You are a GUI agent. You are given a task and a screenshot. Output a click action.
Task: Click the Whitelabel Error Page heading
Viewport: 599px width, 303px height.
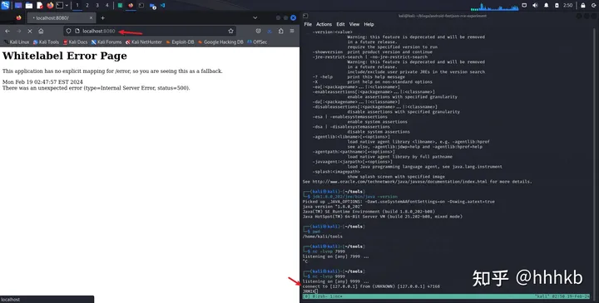point(65,56)
